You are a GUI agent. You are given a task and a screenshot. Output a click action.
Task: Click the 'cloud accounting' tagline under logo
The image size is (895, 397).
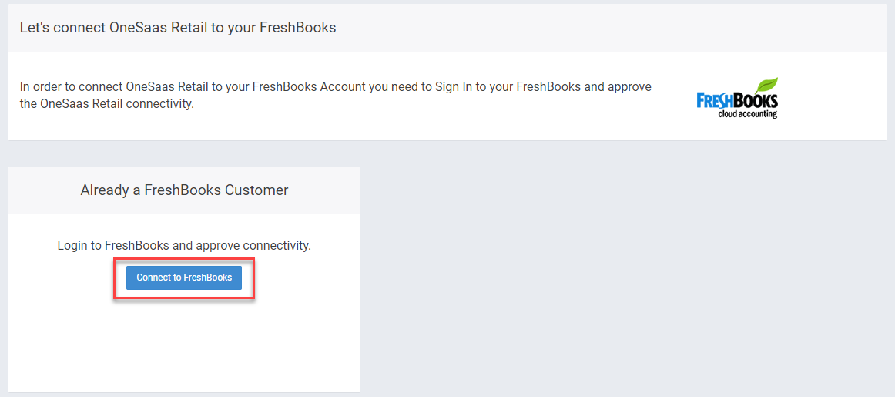tap(748, 114)
